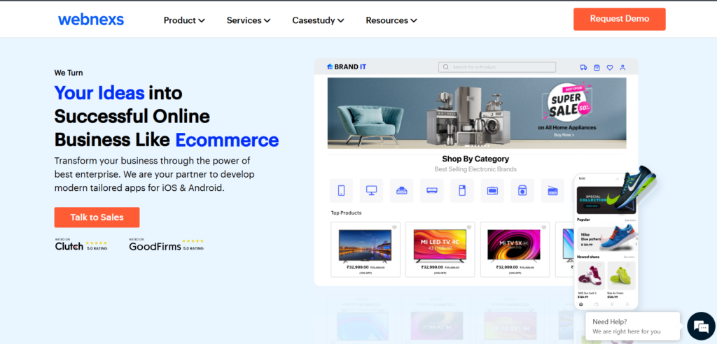Open the live chat bubble icon
Viewport: 717px width, 344px height.
pos(700,327)
